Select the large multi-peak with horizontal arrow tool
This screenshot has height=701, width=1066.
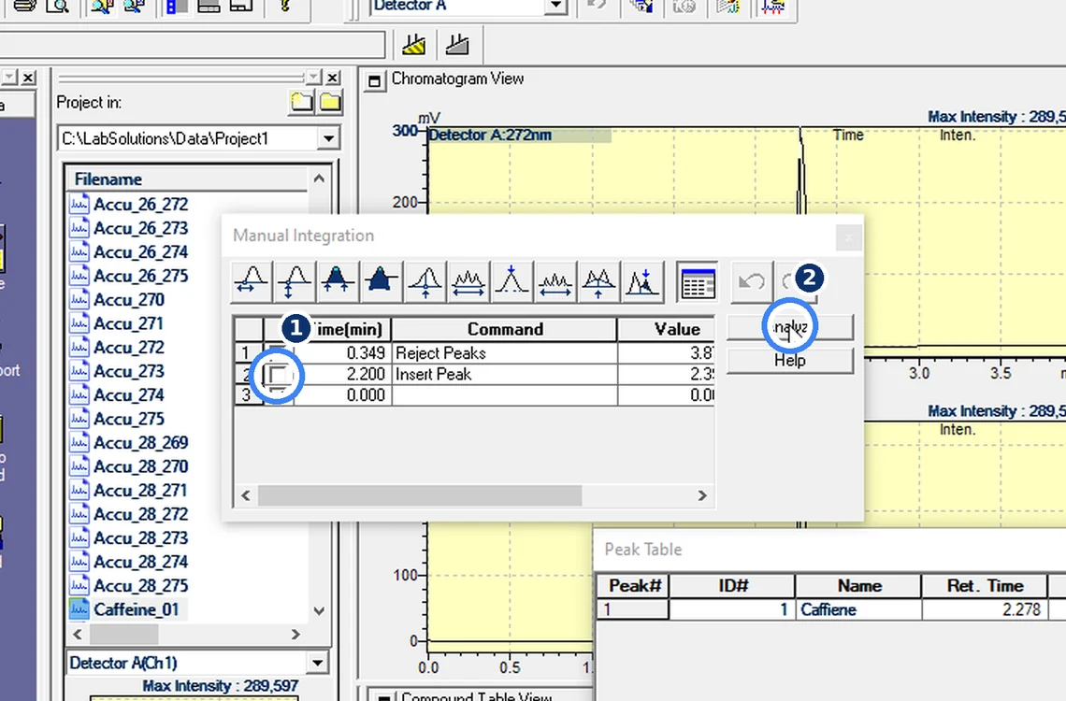[x=468, y=281]
